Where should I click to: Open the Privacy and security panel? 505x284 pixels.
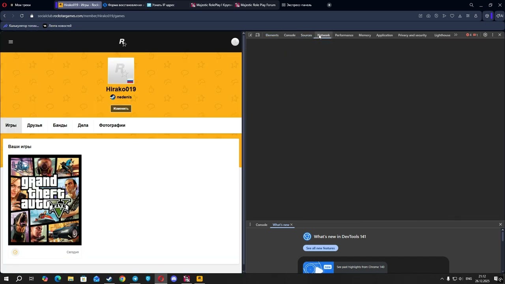pos(412,35)
